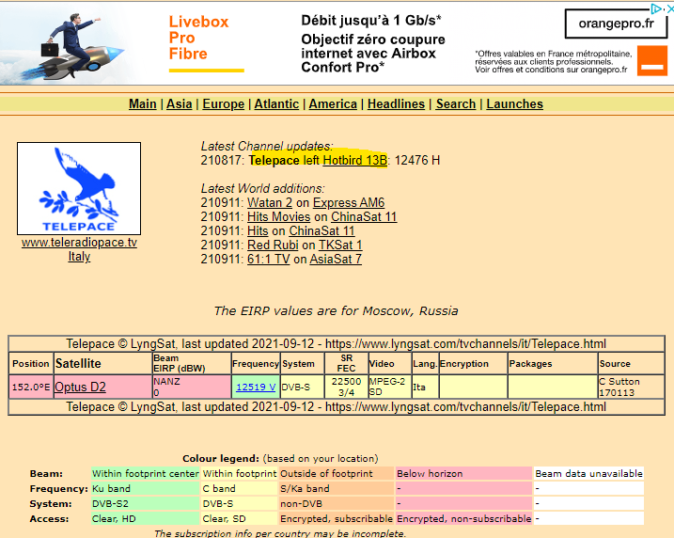Click the Frequency column header

coord(256,364)
